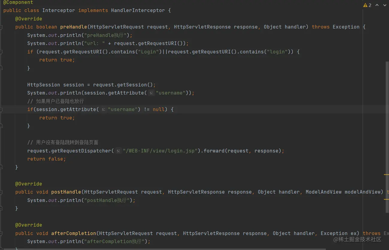Image resolution: width=389 pixels, height=250 pixels.
Task: Click the Interceptor class name
Action: point(59,11)
